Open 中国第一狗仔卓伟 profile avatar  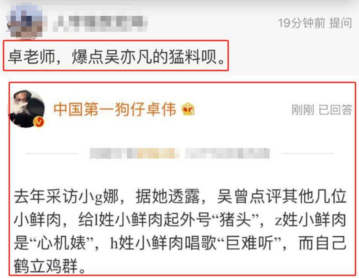click(x=27, y=108)
